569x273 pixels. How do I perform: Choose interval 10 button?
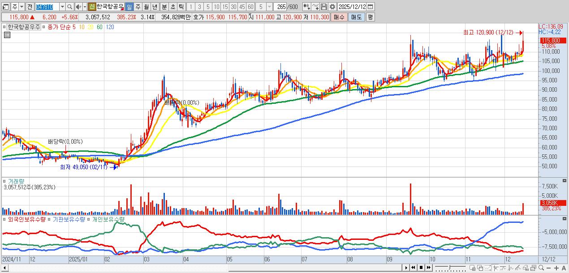coord(216,7)
